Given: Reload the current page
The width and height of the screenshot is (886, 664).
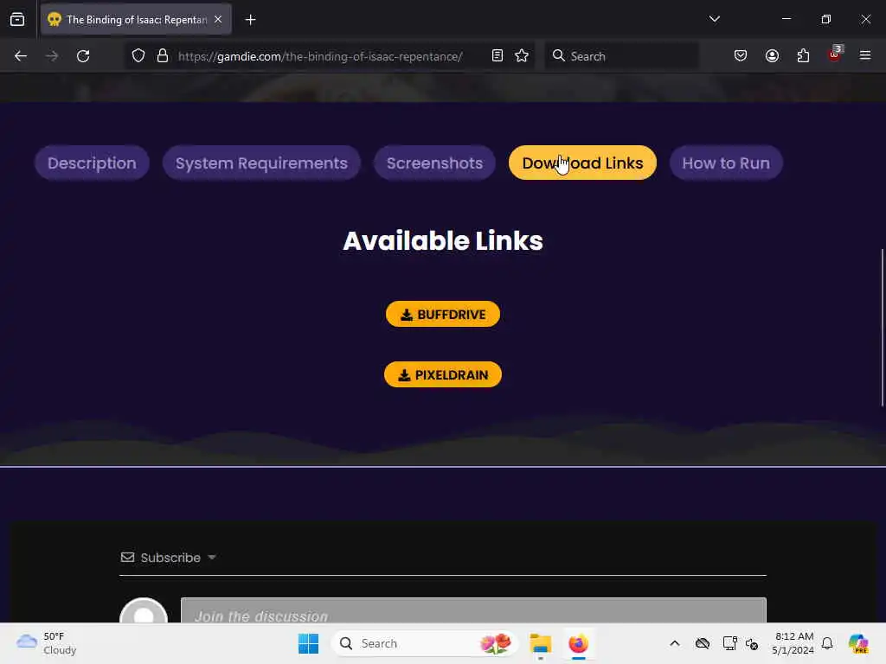Looking at the screenshot, I should (83, 56).
